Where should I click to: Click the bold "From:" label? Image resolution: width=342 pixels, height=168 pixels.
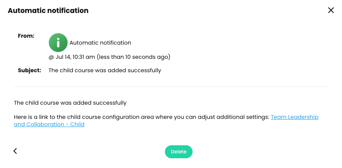click(26, 36)
